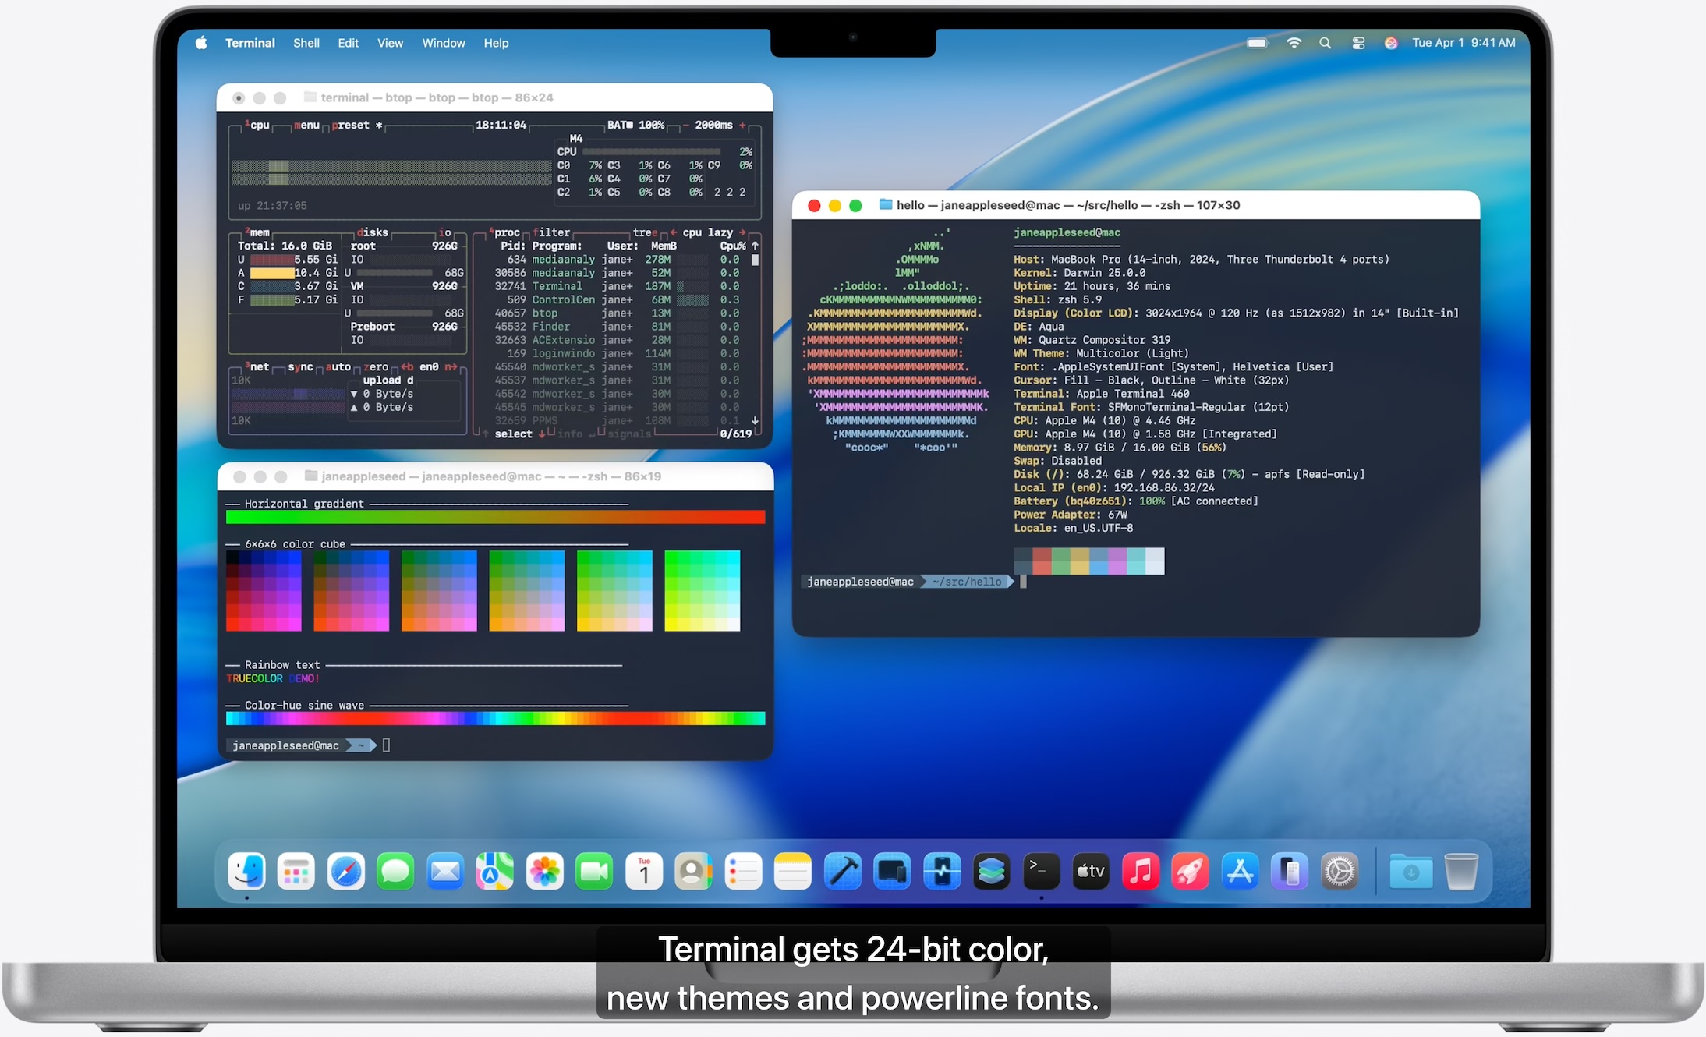This screenshot has width=1706, height=1037.
Task: Open the Messages app in Dock
Action: click(395, 871)
